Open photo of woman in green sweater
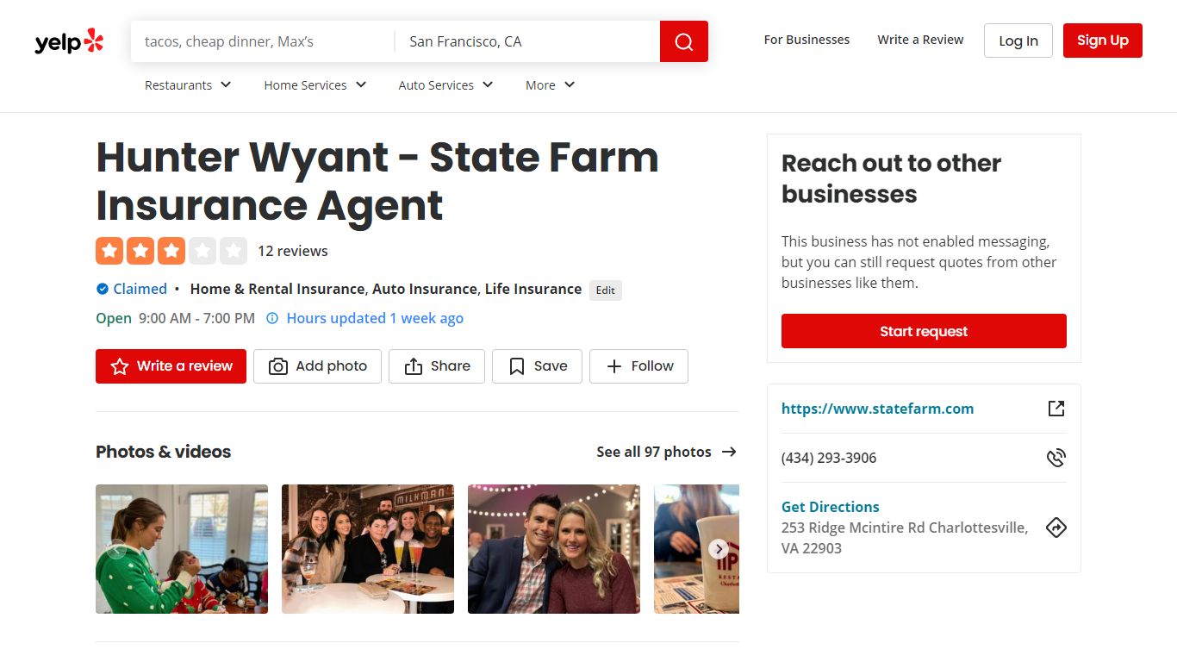The width and height of the screenshot is (1177, 662). pos(182,549)
